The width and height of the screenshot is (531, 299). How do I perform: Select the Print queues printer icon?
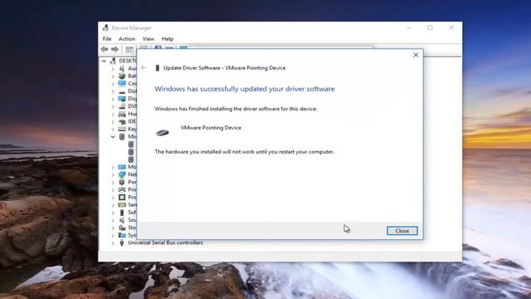[x=122, y=189]
